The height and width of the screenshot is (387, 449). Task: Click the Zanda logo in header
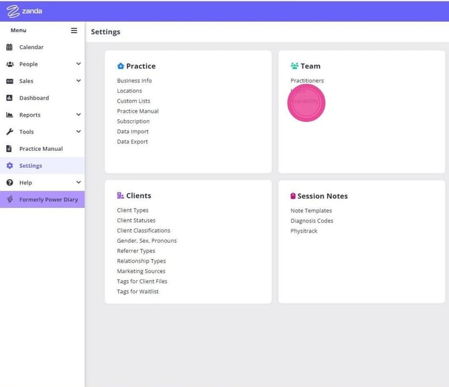click(x=24, y=11)
